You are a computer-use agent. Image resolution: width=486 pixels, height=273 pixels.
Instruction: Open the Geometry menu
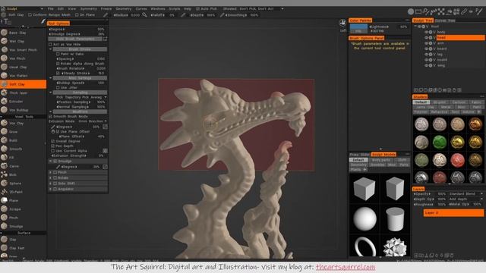[x=123, y=8]
